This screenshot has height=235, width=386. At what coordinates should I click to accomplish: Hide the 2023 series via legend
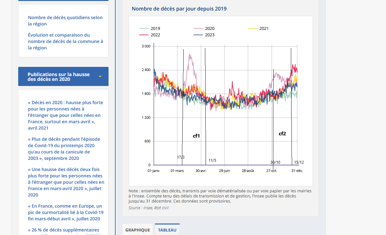[204, 35]
